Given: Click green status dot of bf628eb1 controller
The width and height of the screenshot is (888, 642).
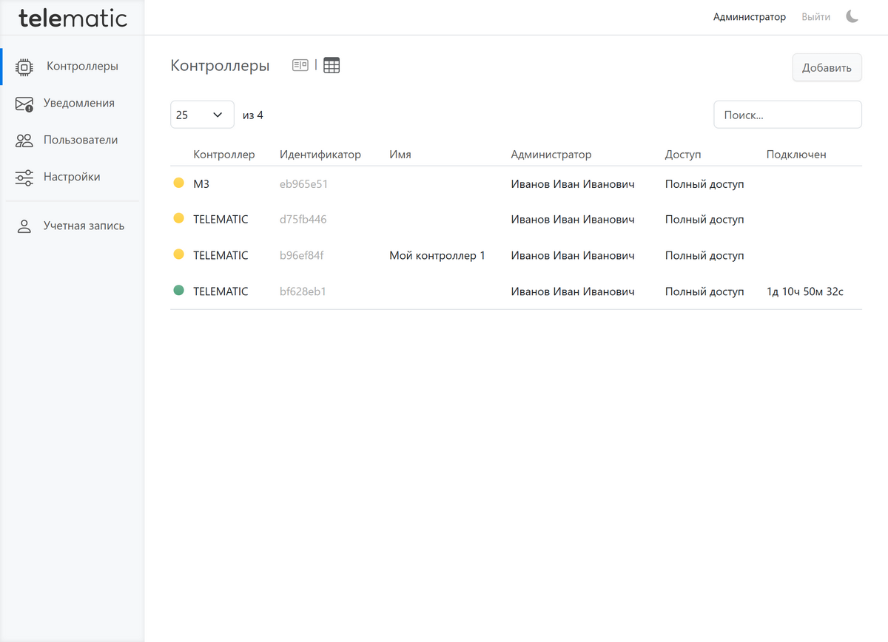Looking at the screenshot, I should click(x=178, y=291).
